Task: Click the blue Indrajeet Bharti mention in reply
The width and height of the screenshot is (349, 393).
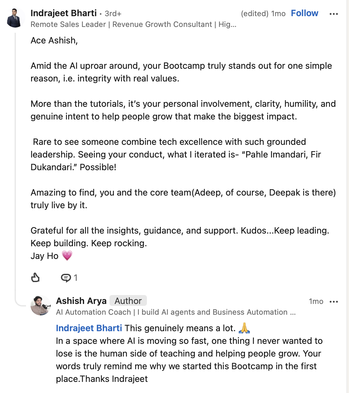Action: (89, 328)
